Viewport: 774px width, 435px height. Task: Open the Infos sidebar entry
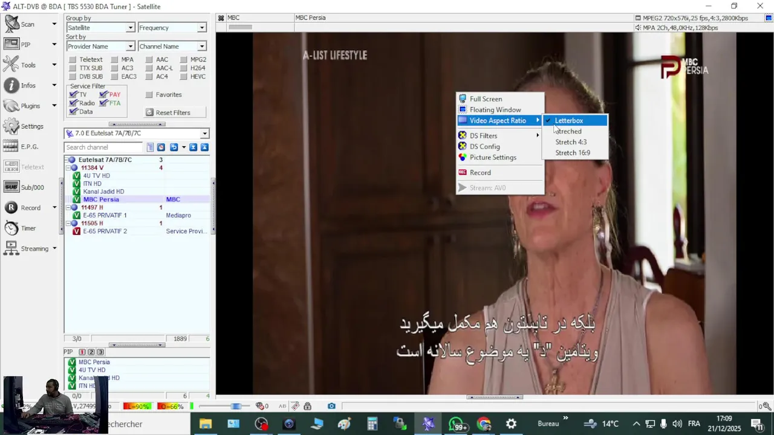tap(29, 85)
